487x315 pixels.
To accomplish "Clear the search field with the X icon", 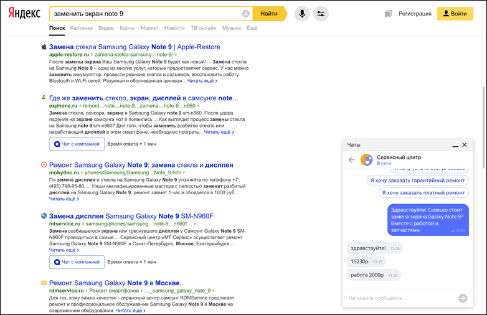I will (x=245, y=14).
